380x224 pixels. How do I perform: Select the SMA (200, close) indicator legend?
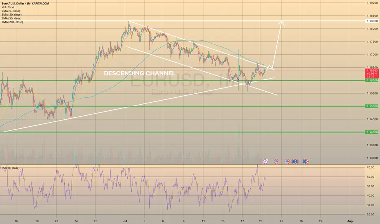12,22
